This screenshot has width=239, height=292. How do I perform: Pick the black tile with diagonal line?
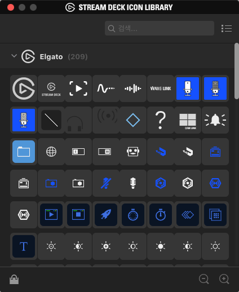51,120
